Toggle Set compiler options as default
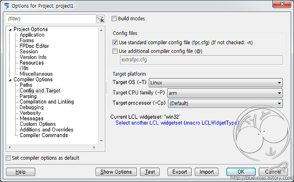The image size is (294, 182). coord(8,158)
